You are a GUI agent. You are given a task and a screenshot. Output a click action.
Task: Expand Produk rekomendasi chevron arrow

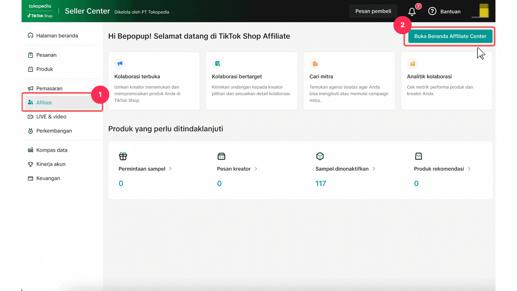point(469,169)
